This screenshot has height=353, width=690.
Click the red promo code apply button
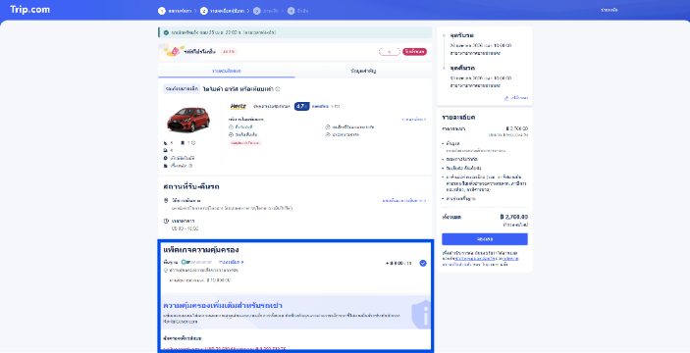[x=414, y=51]
